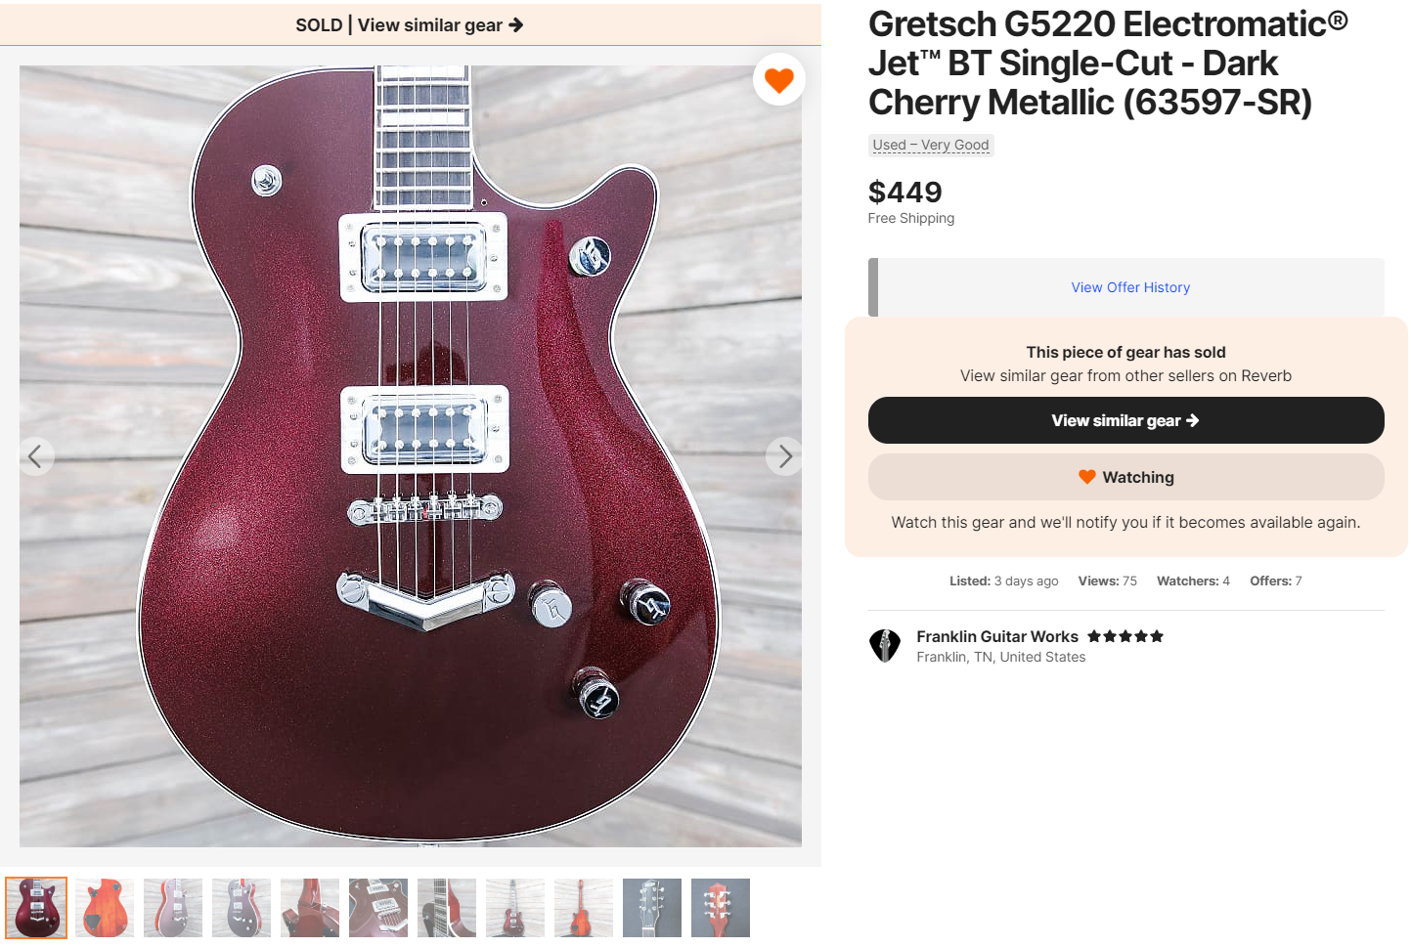
Task: Select the seventh thumbnail with guitar side view
Action: (x=447, y=908)
